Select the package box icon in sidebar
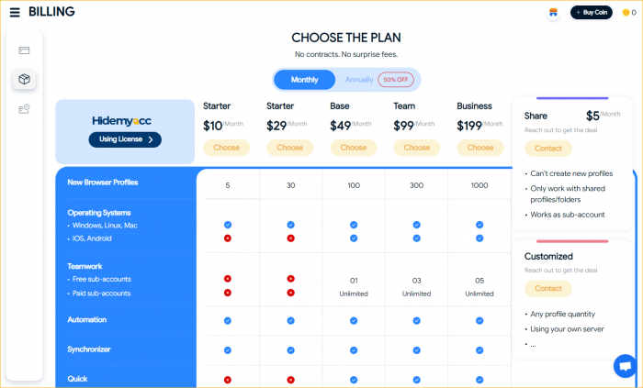 24,79
